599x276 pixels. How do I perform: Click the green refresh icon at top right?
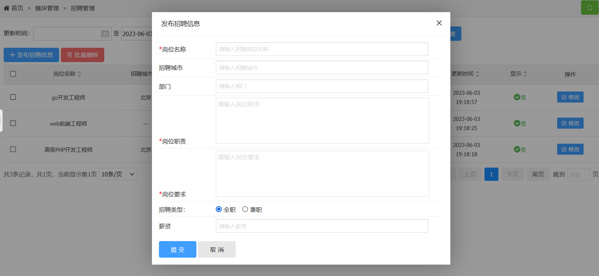tap(589, 8)
